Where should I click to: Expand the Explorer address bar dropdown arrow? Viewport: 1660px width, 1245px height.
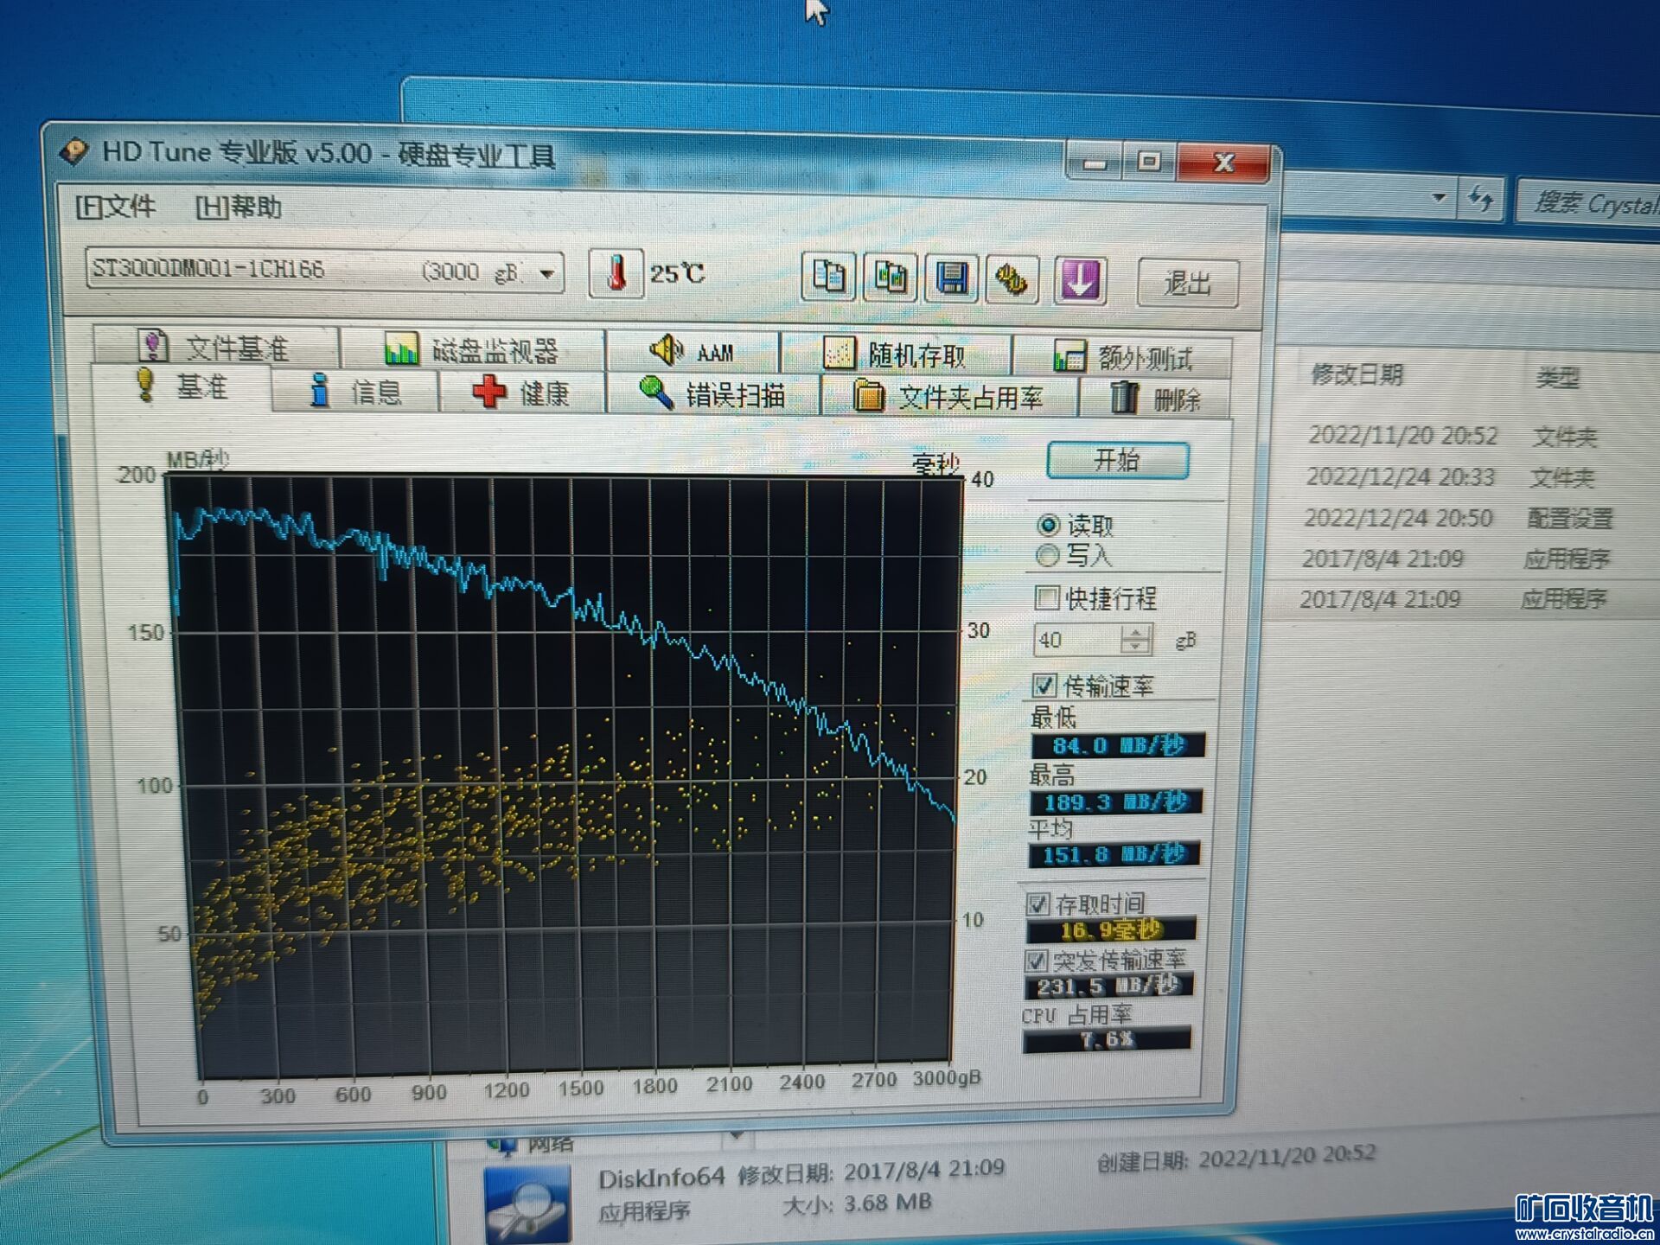(1439, 197)
